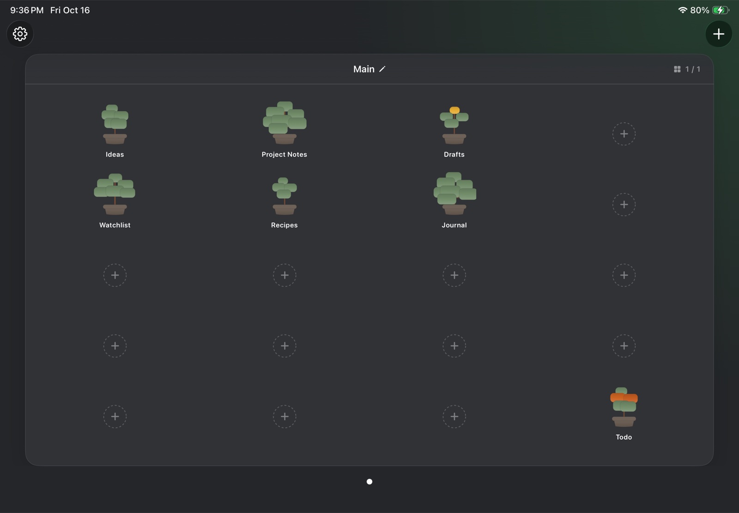This screenshot has width=739, height=513.
Task: Add a plant in empty slot directly below Journal
Action: [454, 275]
